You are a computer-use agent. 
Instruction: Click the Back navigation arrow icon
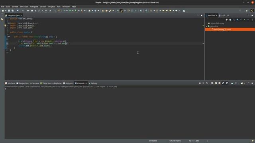point(170,11)
